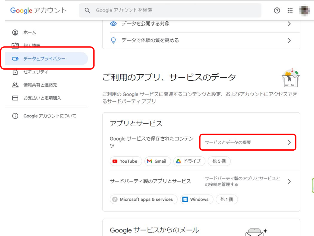
Task: Open サードパーティ製のアプリとサービス row
Action: click(x=201, y=181)
